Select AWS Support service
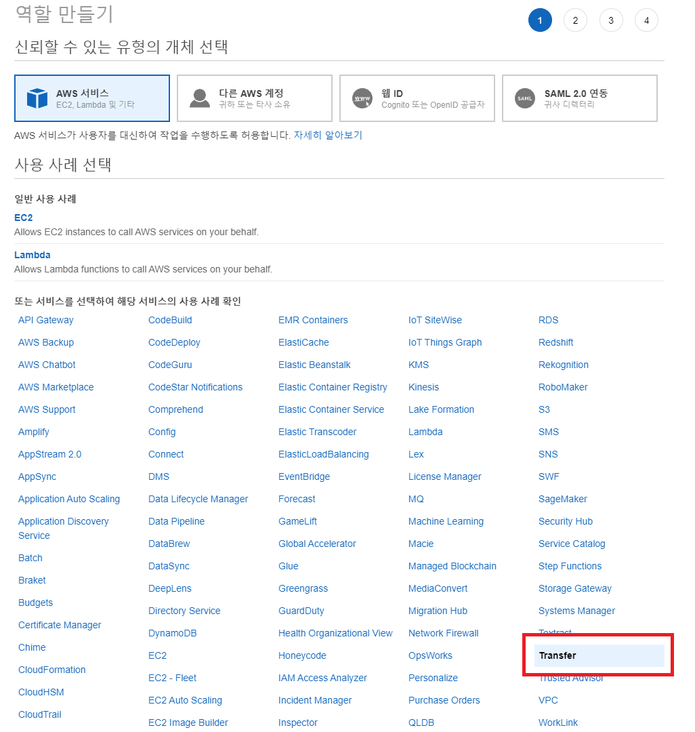Image resolution: width=695 pixels, height=732 pixels. (47, 409)
